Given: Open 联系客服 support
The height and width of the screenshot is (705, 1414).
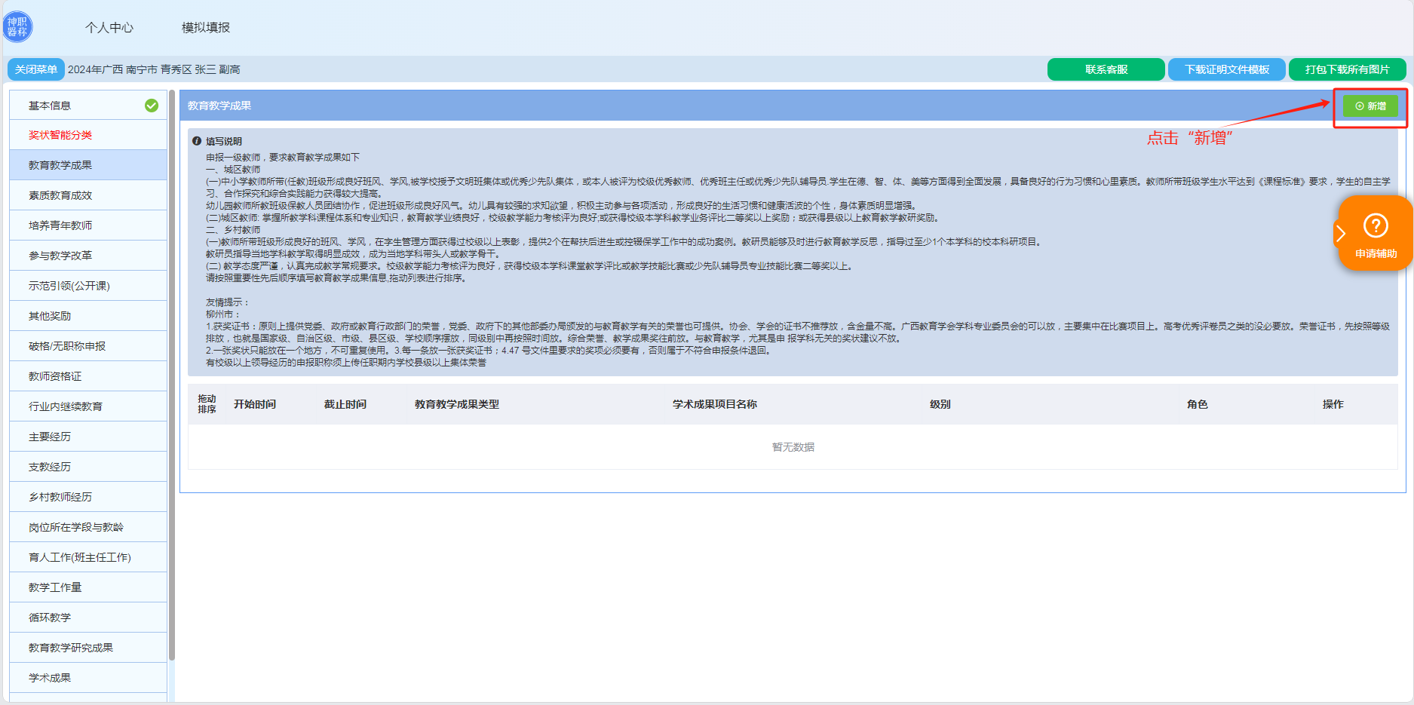Looking at the screenshot, I should pos(1106,69).
